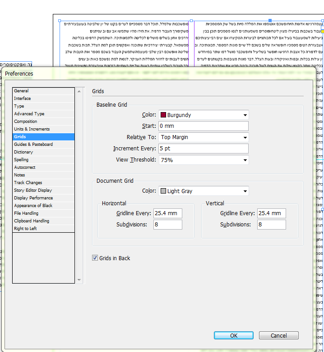The image size is (324, 352).
Task: Click the Burgundy color swatch
Action: click(x=163, y=115)
